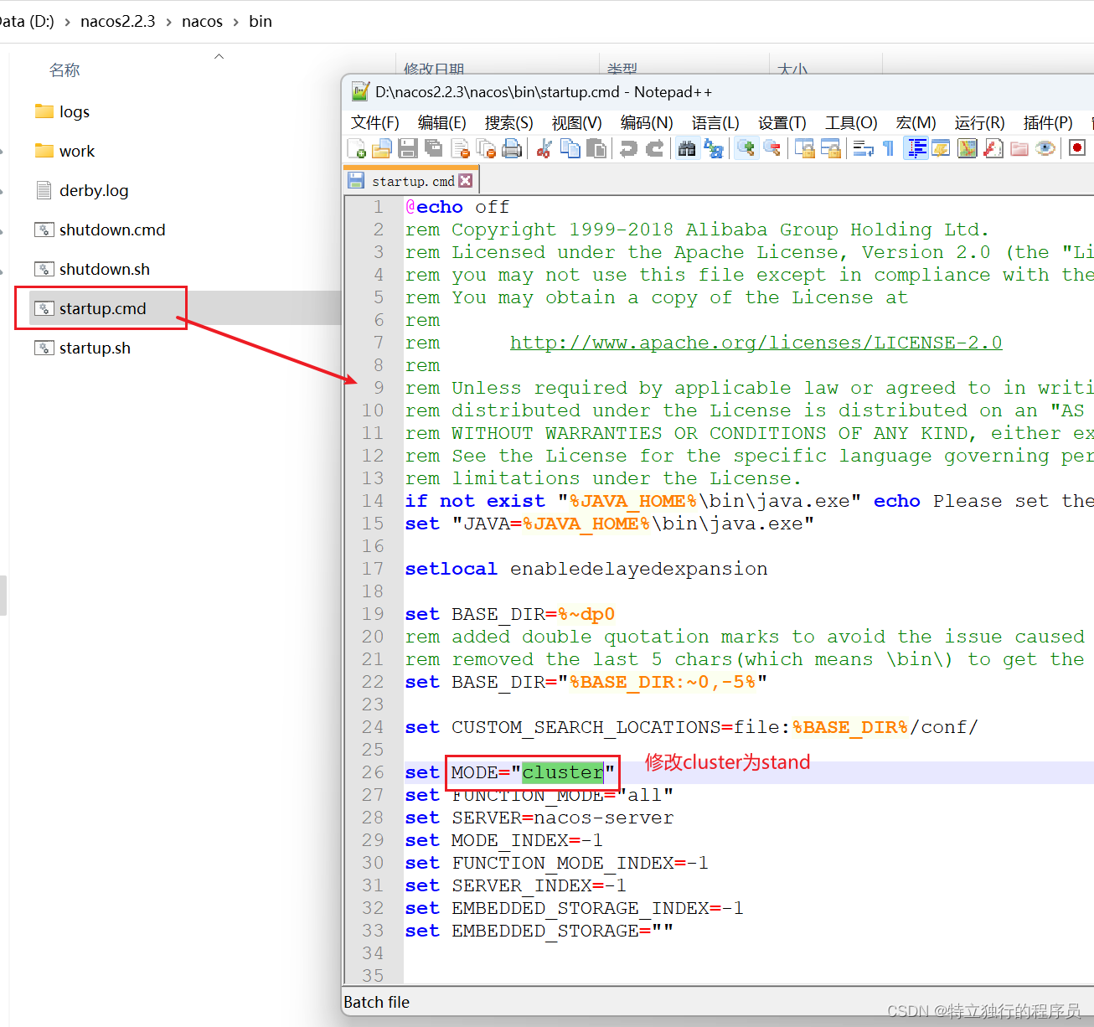The height and width of the screenshot is (1027, 1094).
Task: Toggle Word Wrap in the toolbar
Action: (864, 149)
